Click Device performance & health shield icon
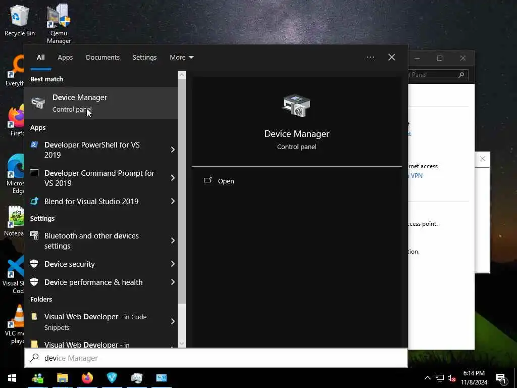 tap(34, 282)
